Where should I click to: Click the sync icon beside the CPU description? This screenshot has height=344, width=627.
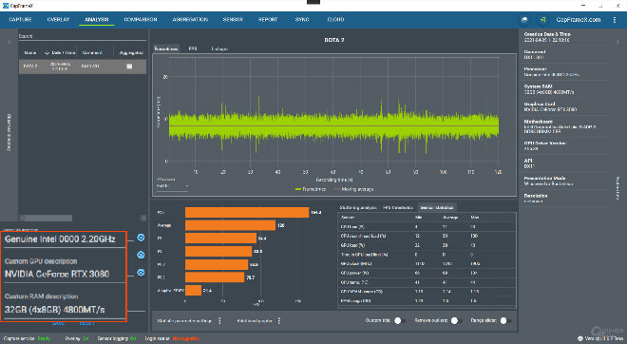(141, 238)
